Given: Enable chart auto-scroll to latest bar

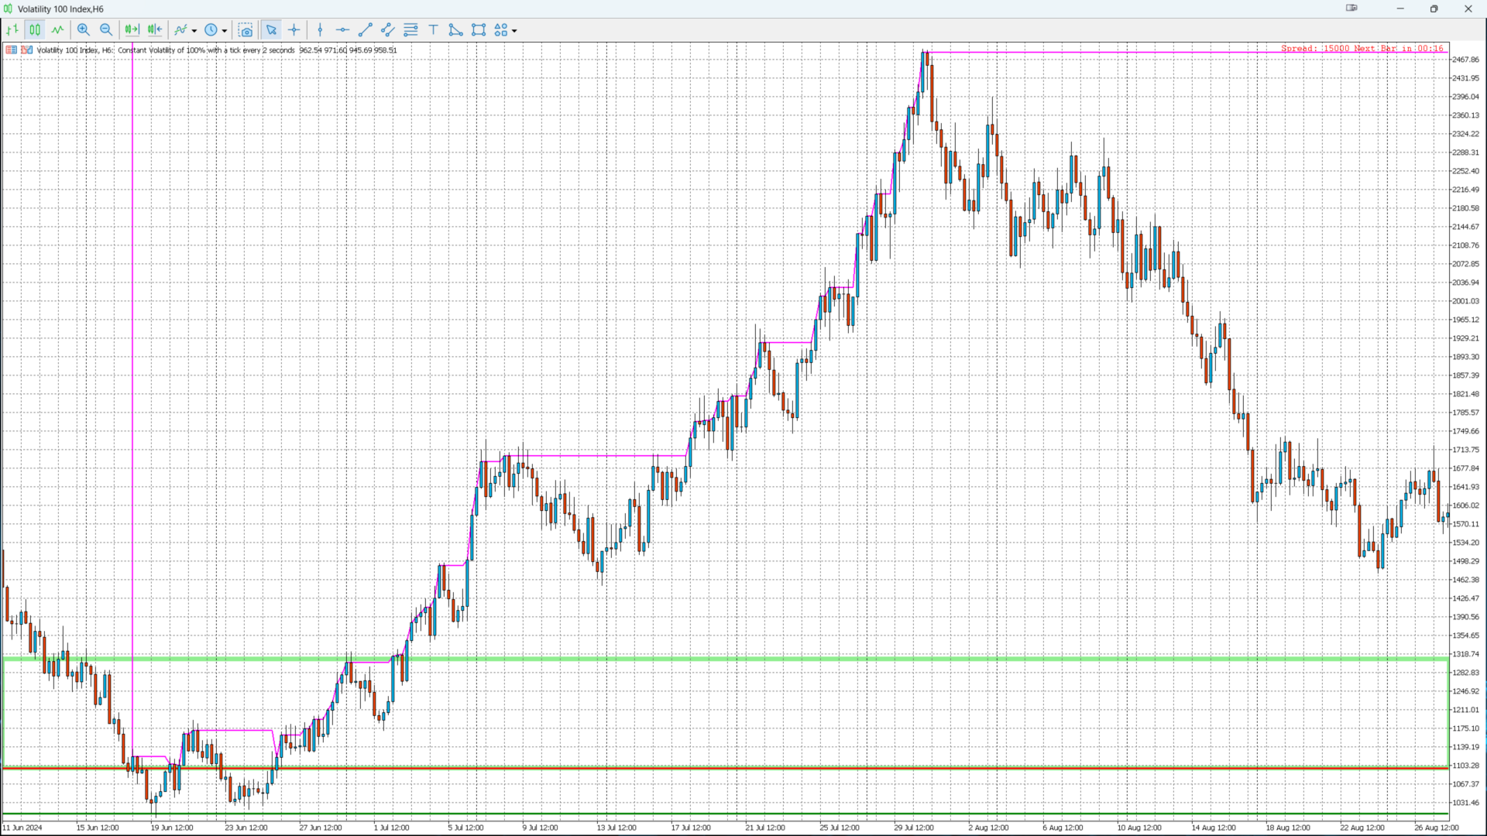Looking at the screenshot, I should [x=132, y=30].
